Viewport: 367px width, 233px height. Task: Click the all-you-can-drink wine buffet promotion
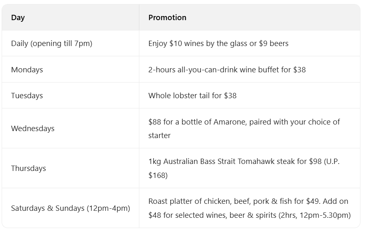227,70
